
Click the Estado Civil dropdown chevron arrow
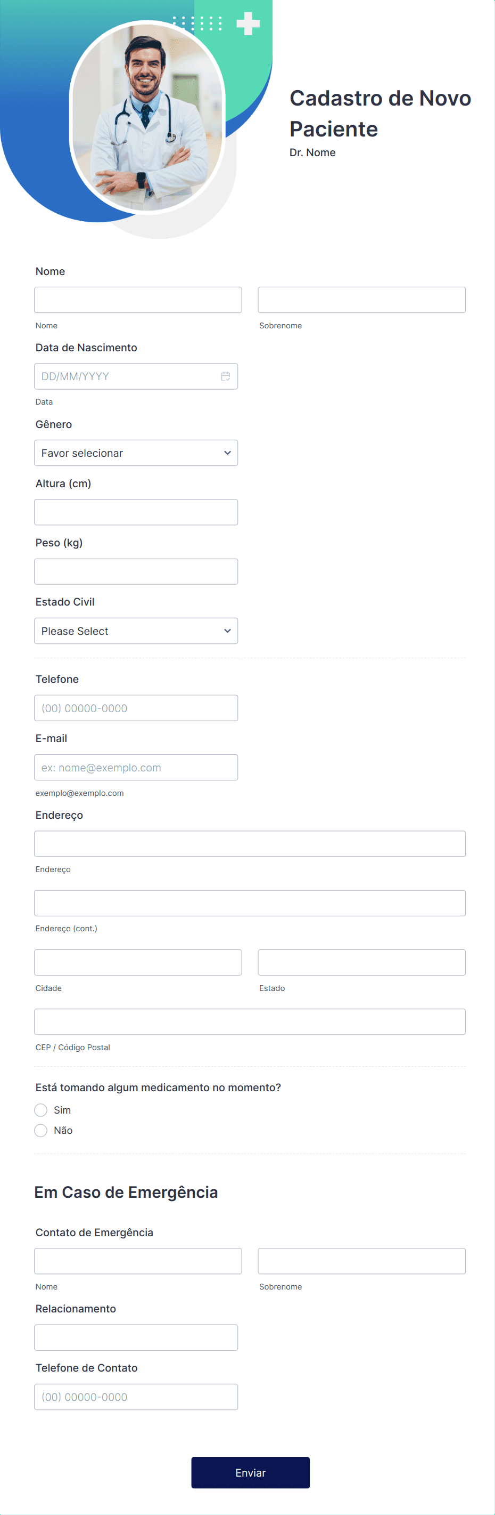tap(228, 631)
